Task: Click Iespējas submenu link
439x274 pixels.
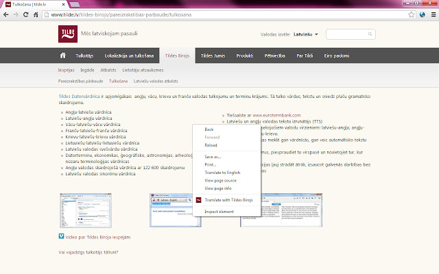Action: tap(66, 70)
